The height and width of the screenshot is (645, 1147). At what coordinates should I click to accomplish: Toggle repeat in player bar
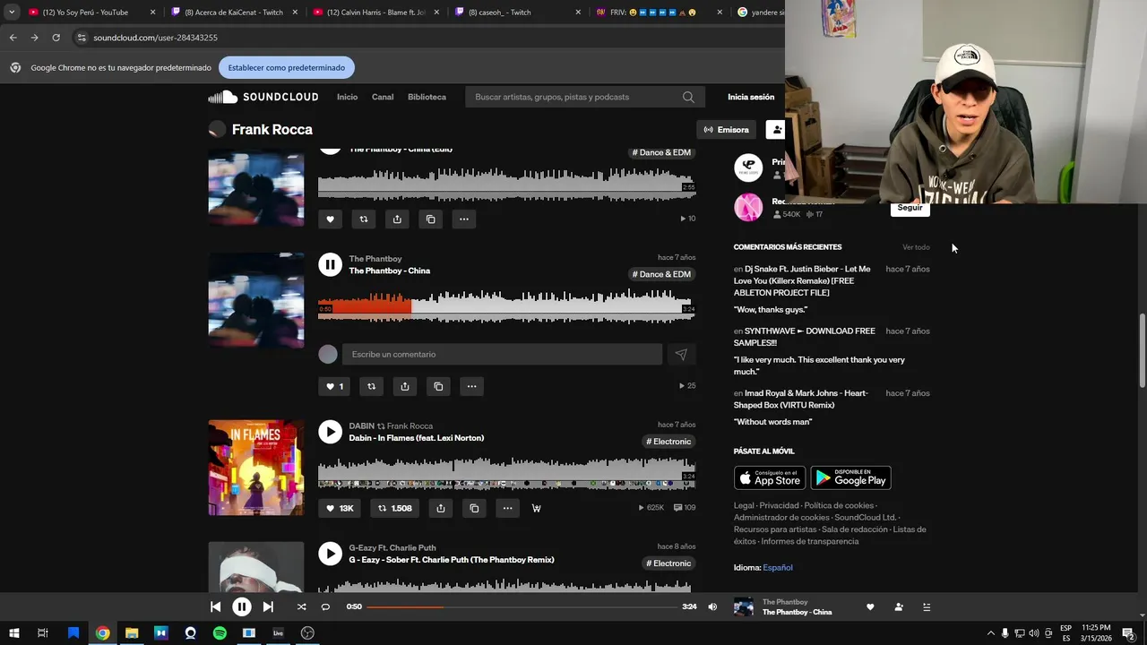click(x=325, y=607)
